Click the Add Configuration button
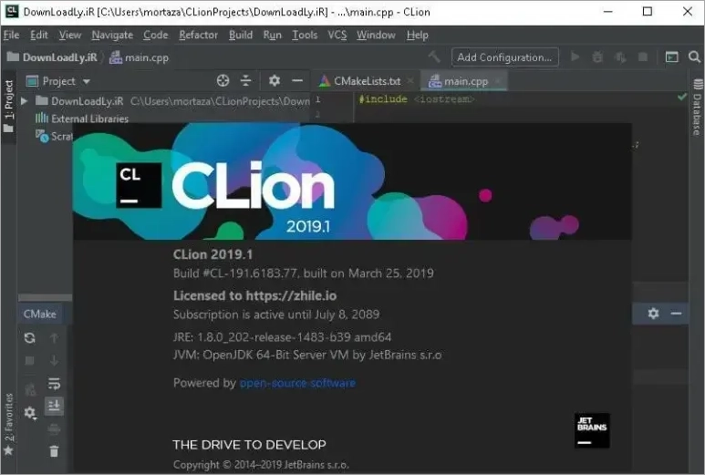705x475 pixels. point(504,57)
